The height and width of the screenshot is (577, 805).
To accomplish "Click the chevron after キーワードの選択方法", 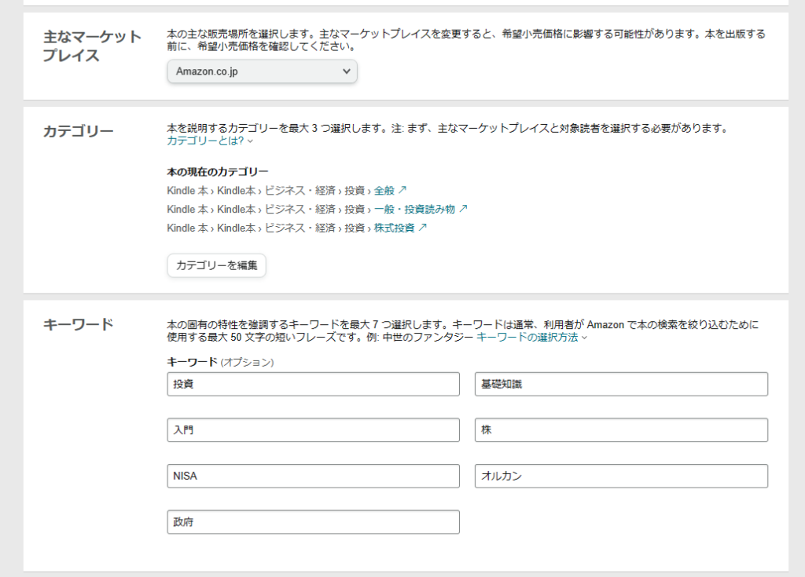I will pyautogui.click(x=583, y=338).
